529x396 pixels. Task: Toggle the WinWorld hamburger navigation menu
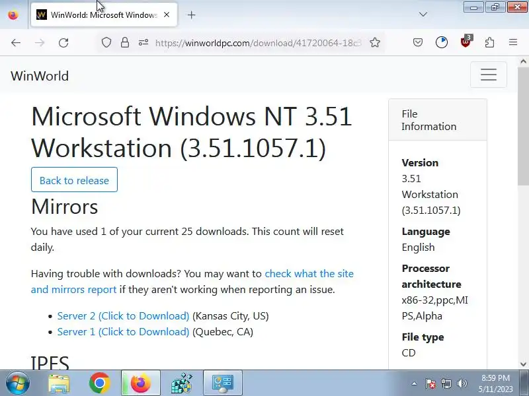click(x=489, y=75)
